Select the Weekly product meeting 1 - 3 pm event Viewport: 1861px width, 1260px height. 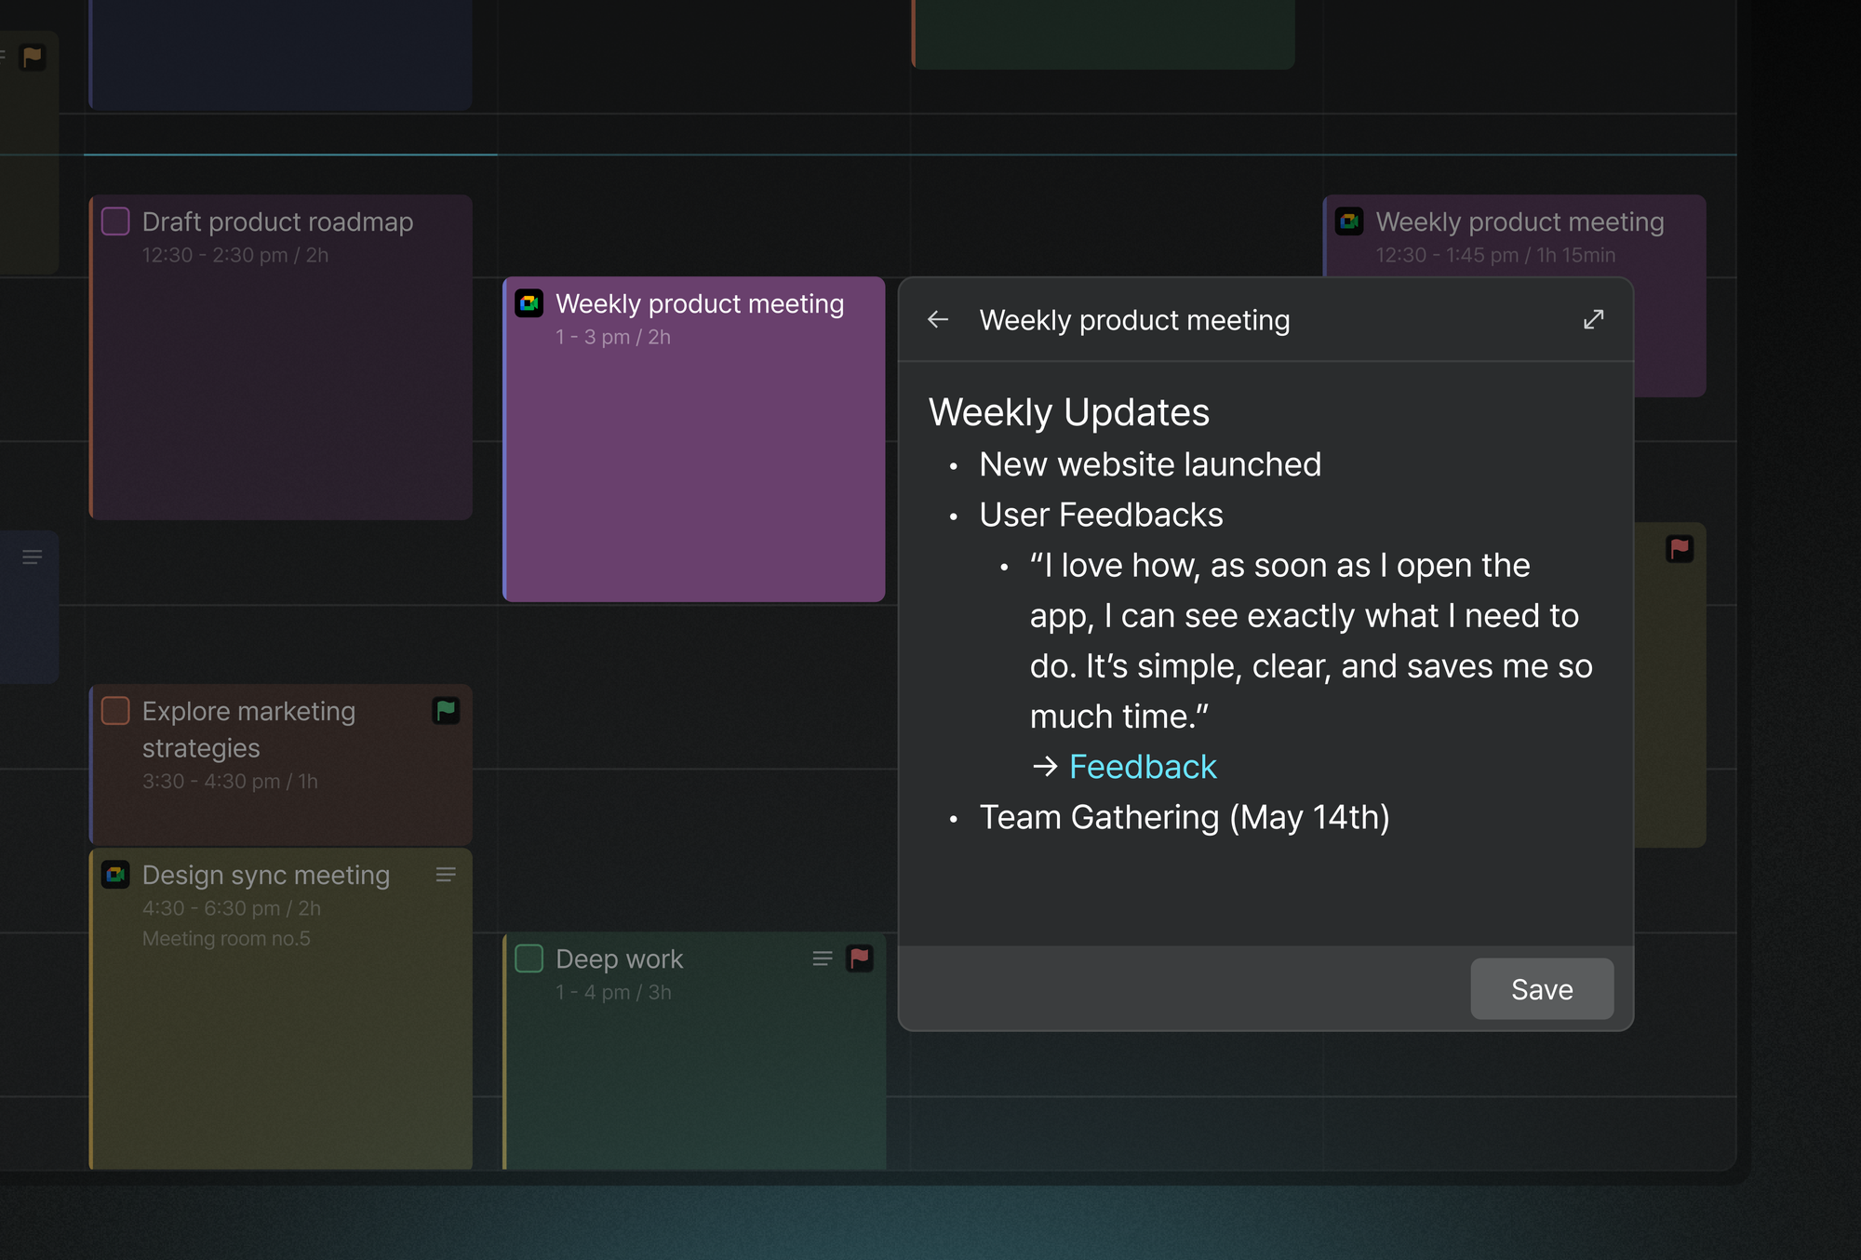694,439
